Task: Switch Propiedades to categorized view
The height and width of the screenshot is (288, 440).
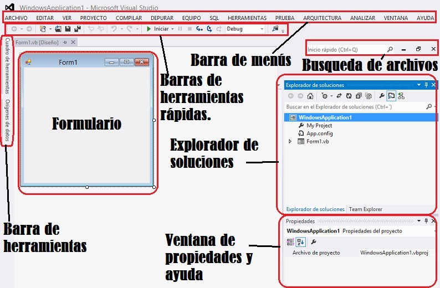Action: pyautogui.click(x=290, y=241)
